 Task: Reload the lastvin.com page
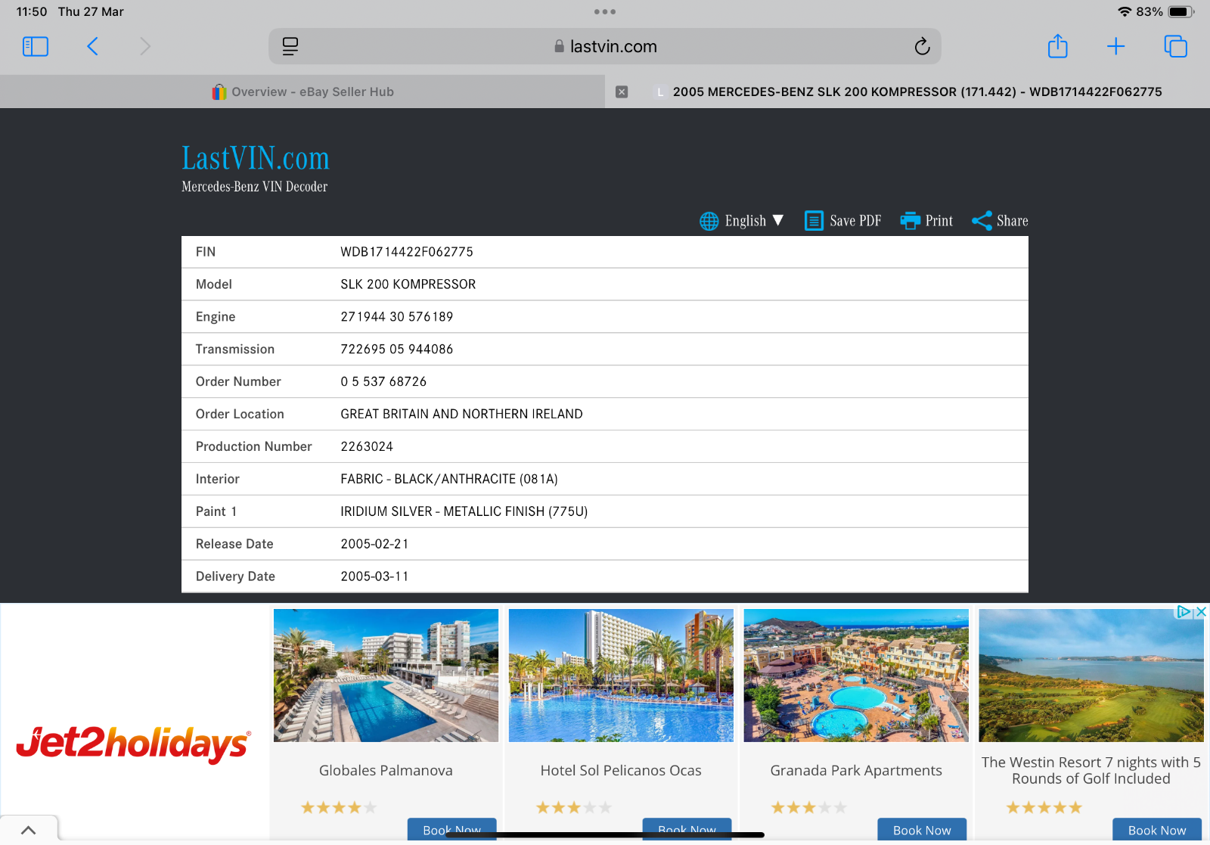(922, 47)
